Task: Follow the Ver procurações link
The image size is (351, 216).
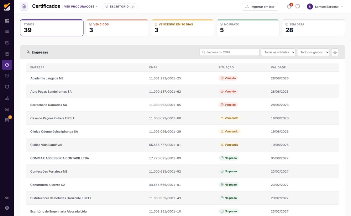Action: click(x=81, y=7)
